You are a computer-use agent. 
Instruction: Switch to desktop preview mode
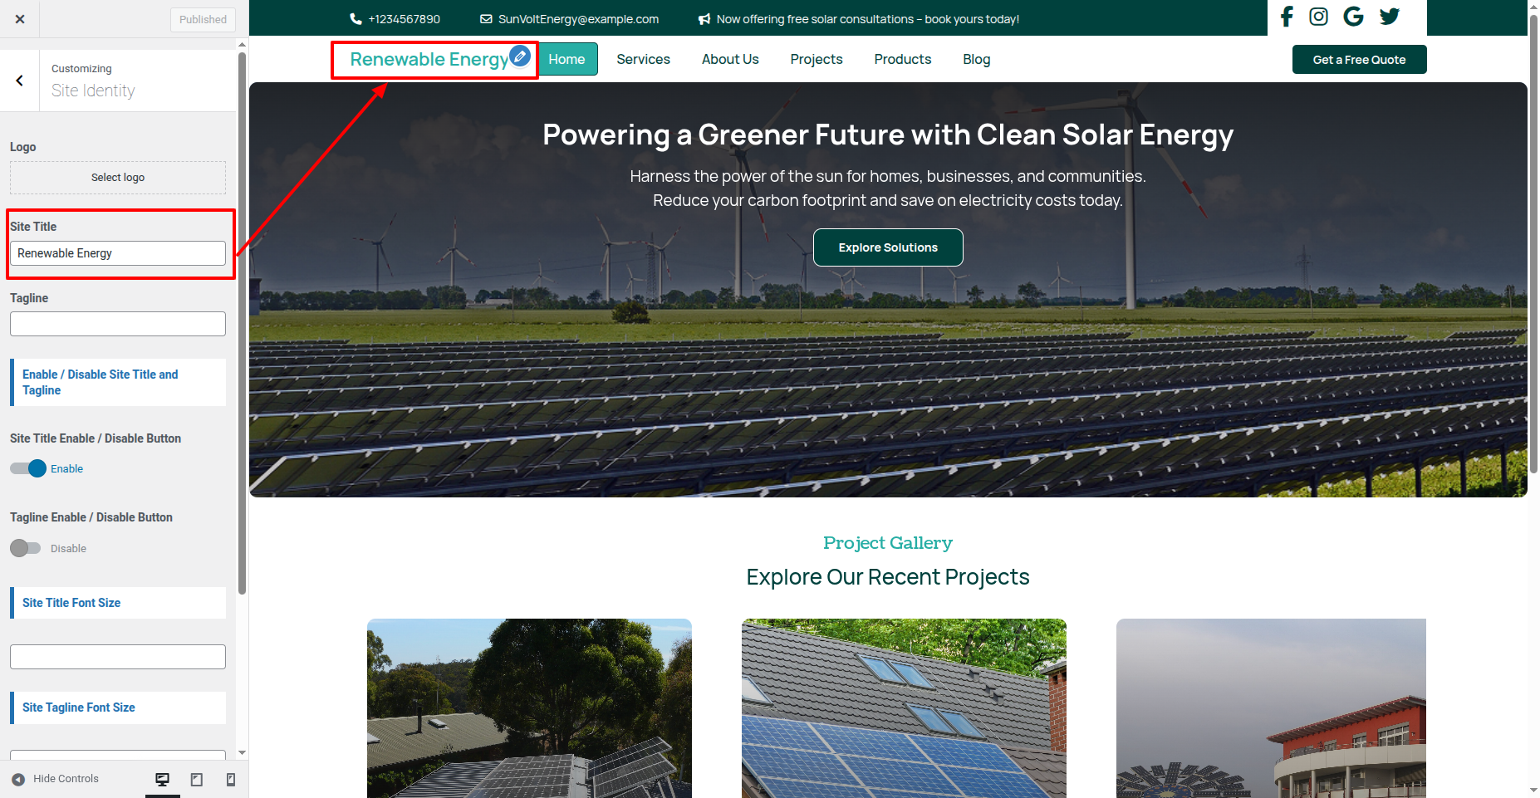tap(163, 779)
